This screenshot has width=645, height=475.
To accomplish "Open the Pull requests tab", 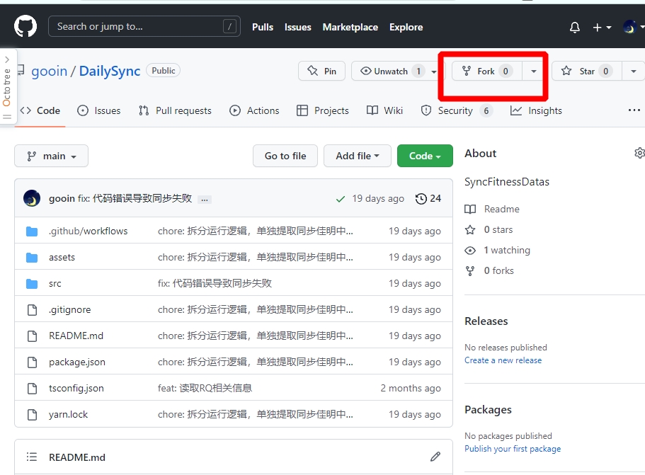I will click(175, 110).
